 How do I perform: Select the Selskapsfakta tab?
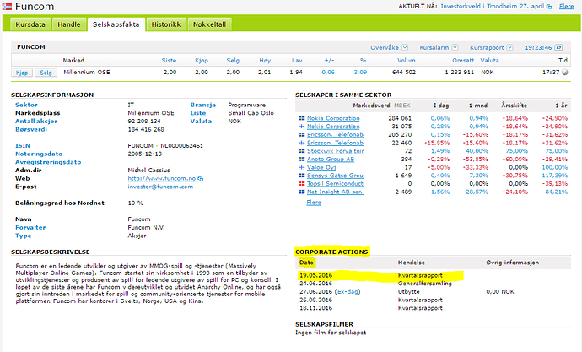pos(116,24)
